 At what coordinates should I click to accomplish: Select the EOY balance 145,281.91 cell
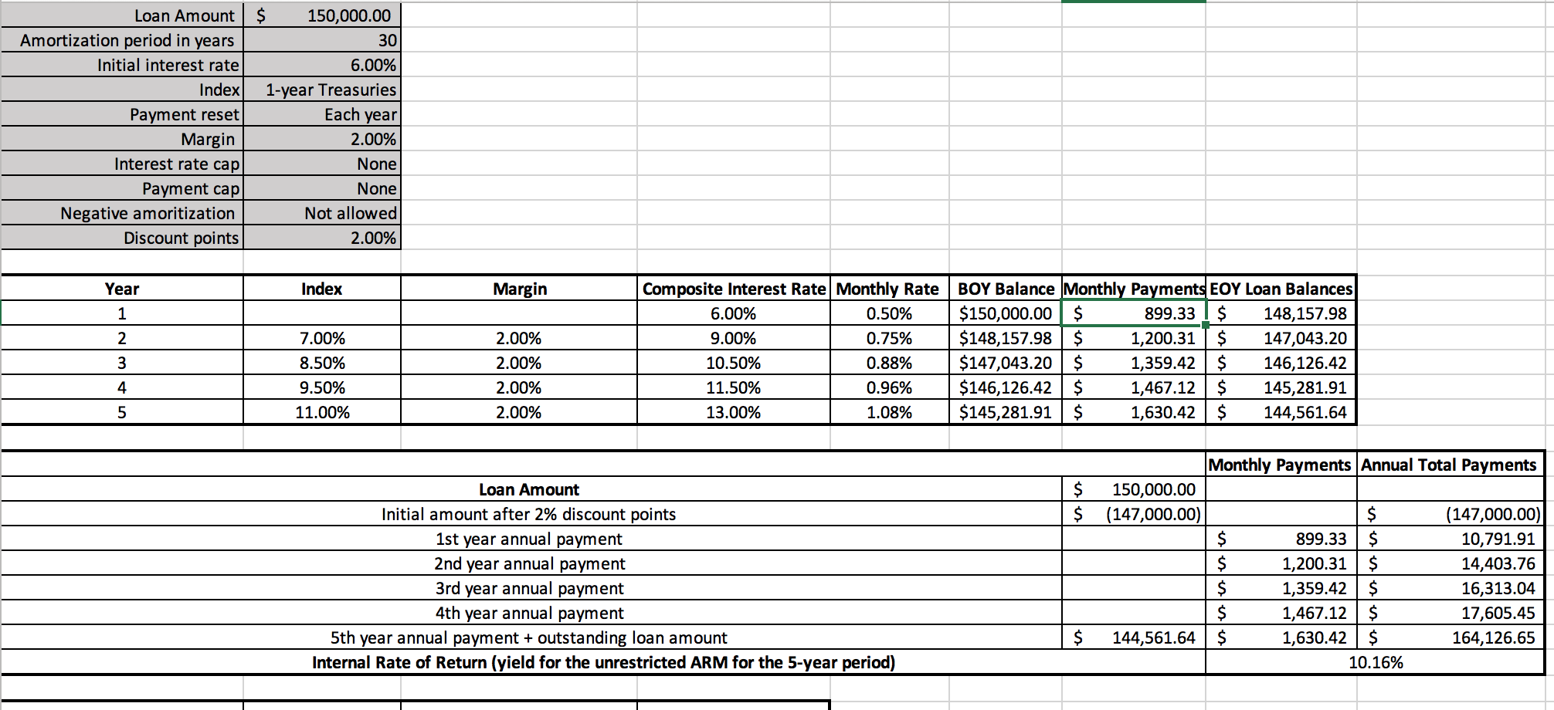[x=1281, y=387]
